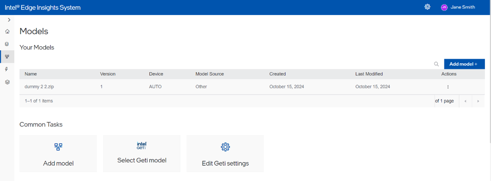Open the Jane Smith user menu
This screenshot has width=491, height=181.
pyautogui.click(x=463, y=7)
